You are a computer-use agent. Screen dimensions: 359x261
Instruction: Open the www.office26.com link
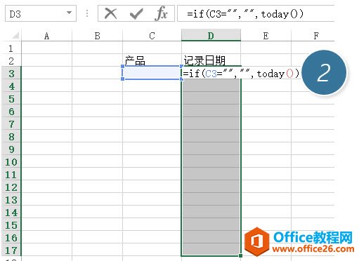[x=313, y=249]
